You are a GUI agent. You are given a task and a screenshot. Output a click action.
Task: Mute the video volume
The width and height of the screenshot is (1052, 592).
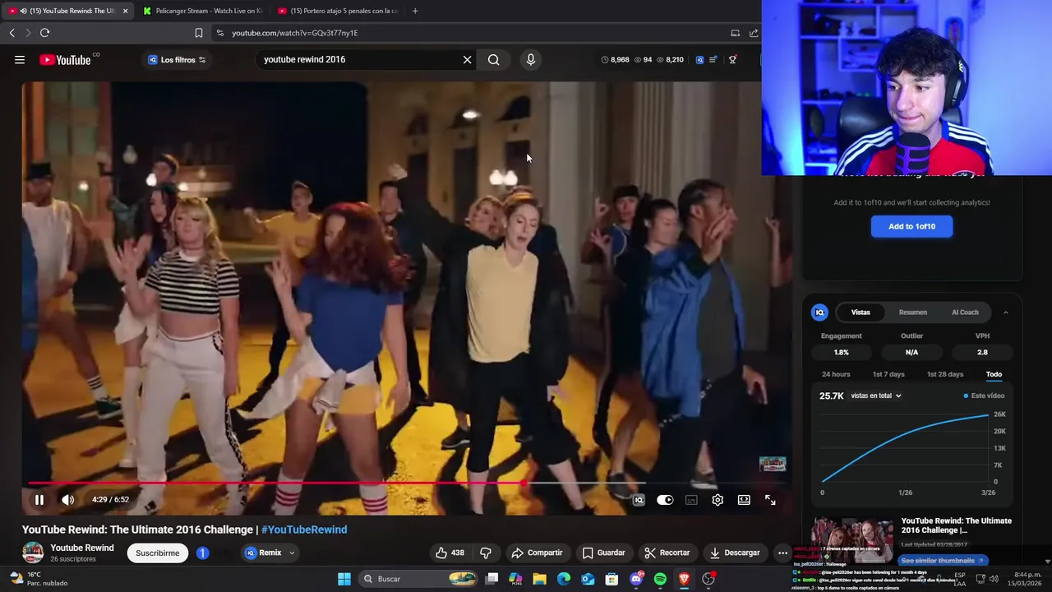click(68, 499)
